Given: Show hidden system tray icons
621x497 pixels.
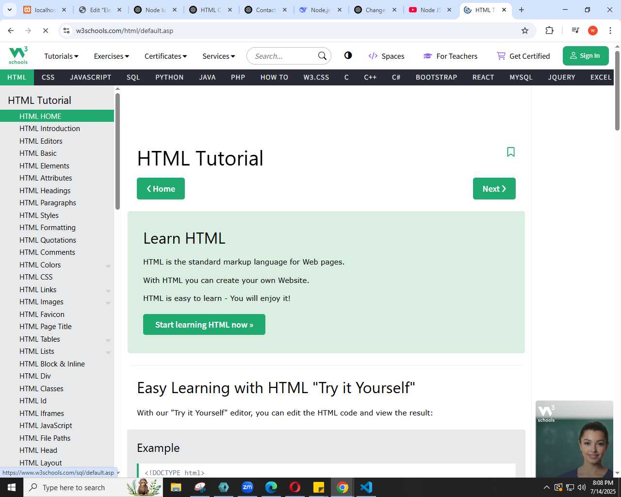Looking at the screenshot, I should click(x=546, y=487).
